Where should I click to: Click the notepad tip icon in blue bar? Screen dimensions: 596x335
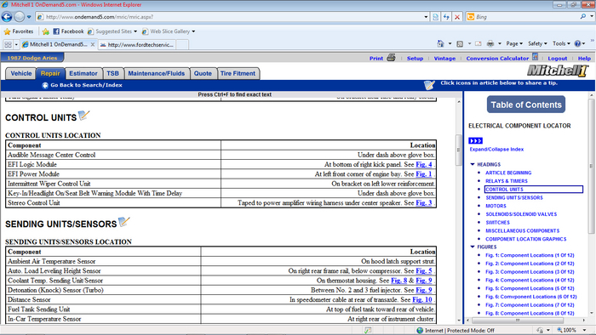coord(429,85)
